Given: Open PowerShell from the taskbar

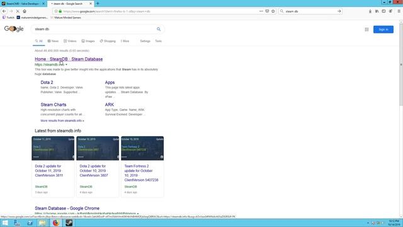Looking at the screenshot, I should click(30, 223).
